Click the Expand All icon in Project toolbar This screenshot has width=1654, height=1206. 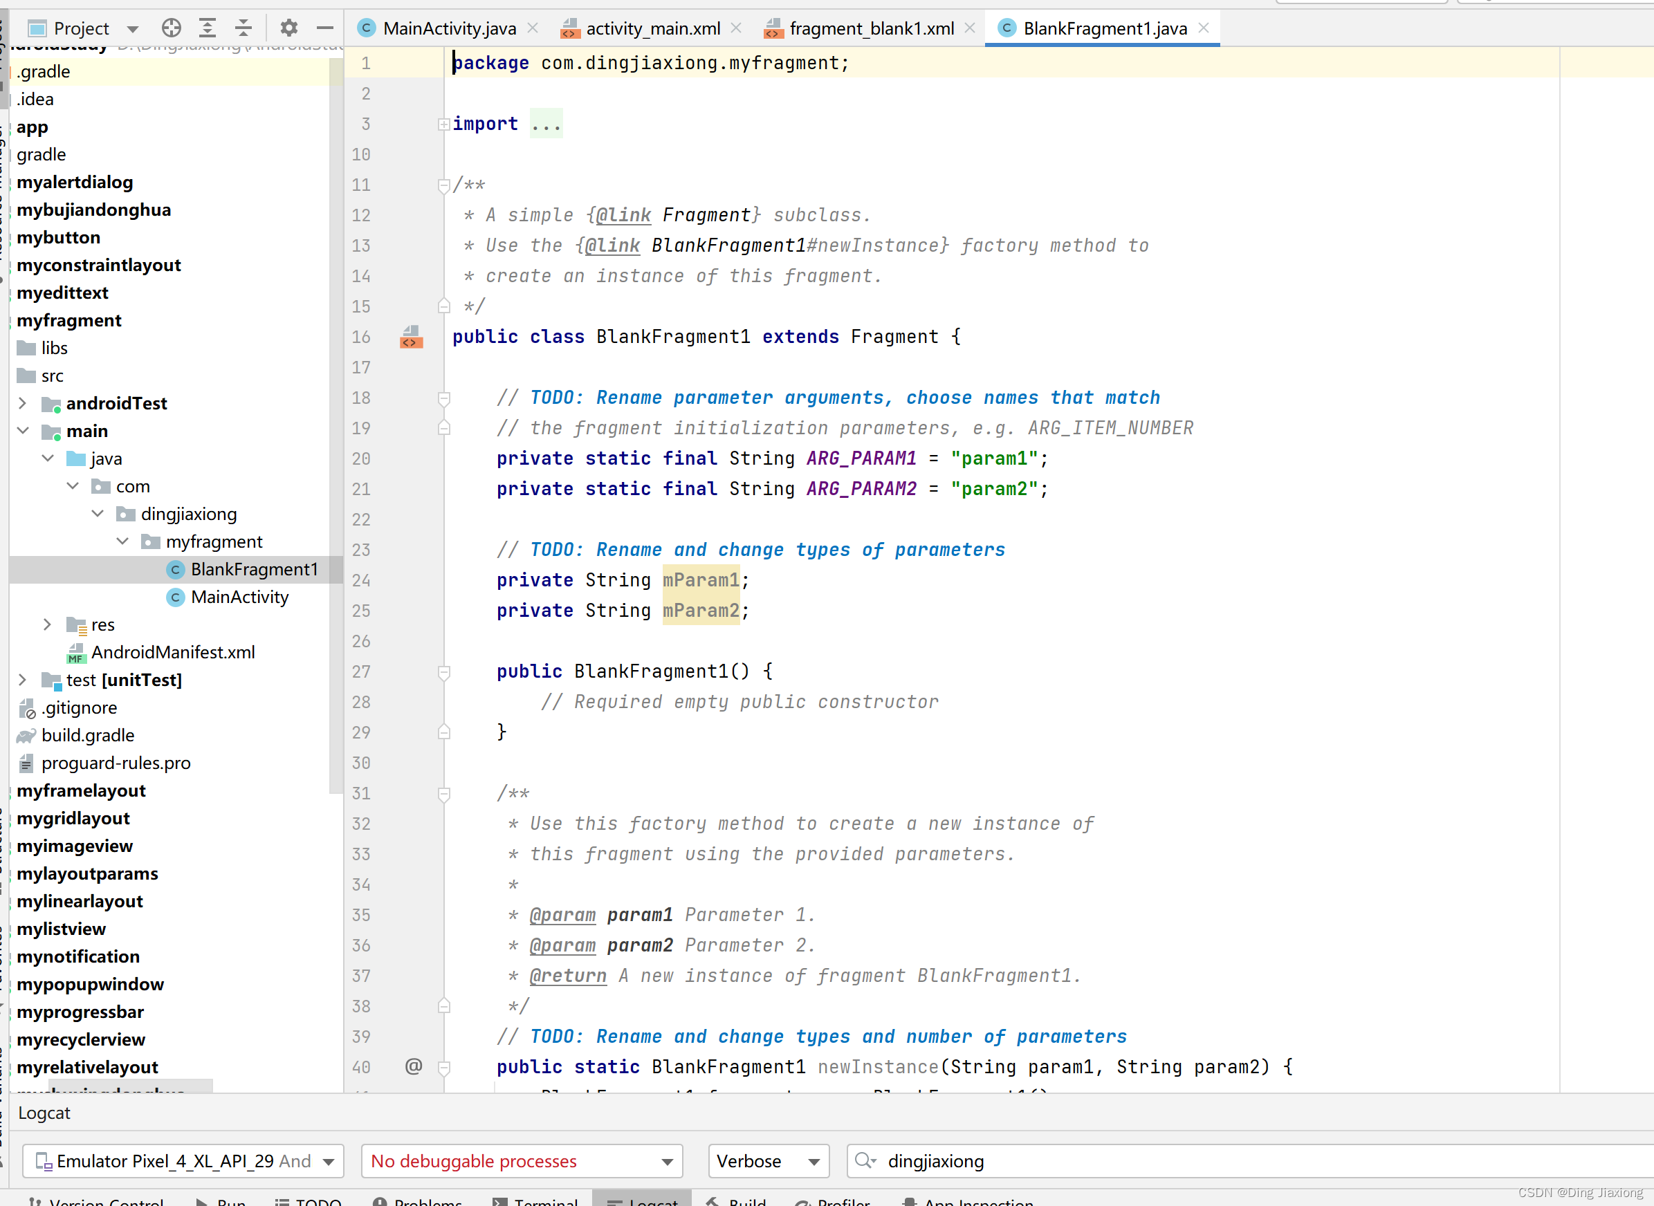point(208,28)
